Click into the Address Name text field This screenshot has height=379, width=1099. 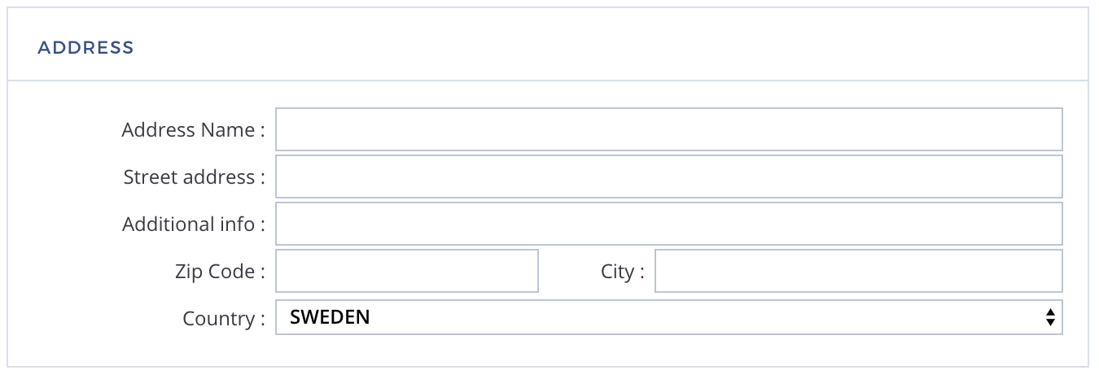(x=669, y=129)
